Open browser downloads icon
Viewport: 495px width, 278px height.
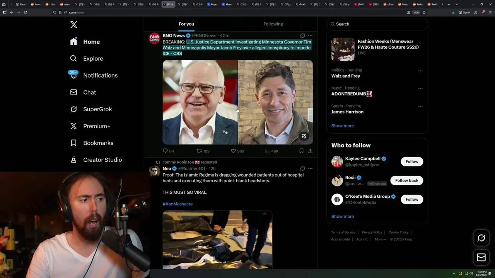453,12
